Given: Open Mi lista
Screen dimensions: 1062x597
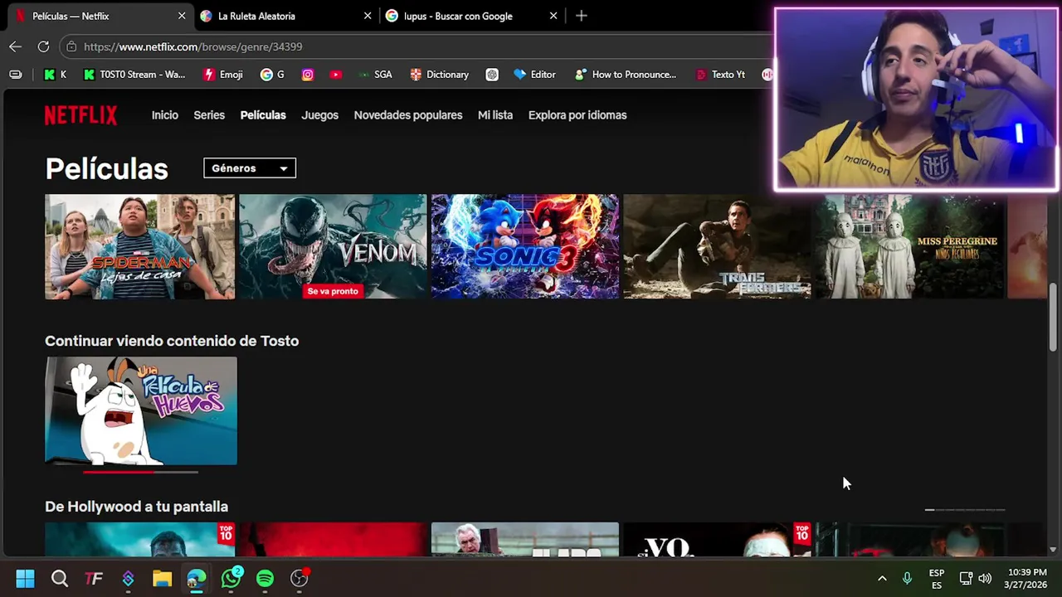Looking at the screenshot, I should click(x=495, y=115).
